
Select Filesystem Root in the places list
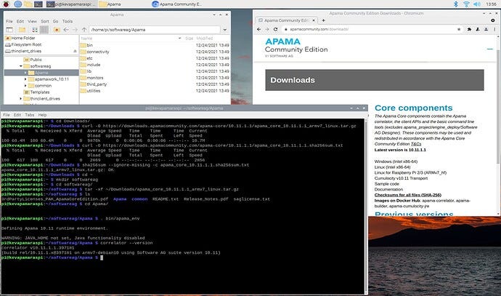[x=23, y=44]
